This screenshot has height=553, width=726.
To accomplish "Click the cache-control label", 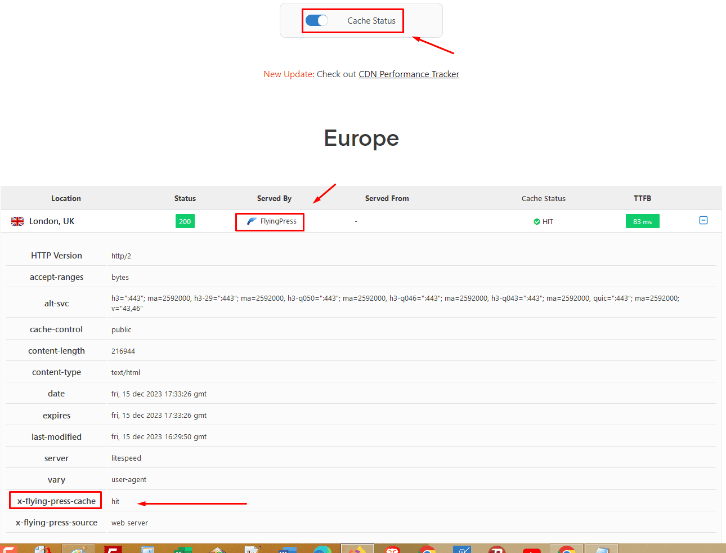I will [x=56, y=329].
